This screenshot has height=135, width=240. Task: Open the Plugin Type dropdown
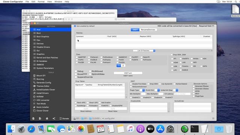click(x=142, y=90)
